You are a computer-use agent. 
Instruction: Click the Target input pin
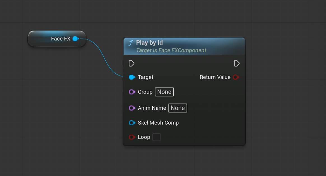[132, 77]
